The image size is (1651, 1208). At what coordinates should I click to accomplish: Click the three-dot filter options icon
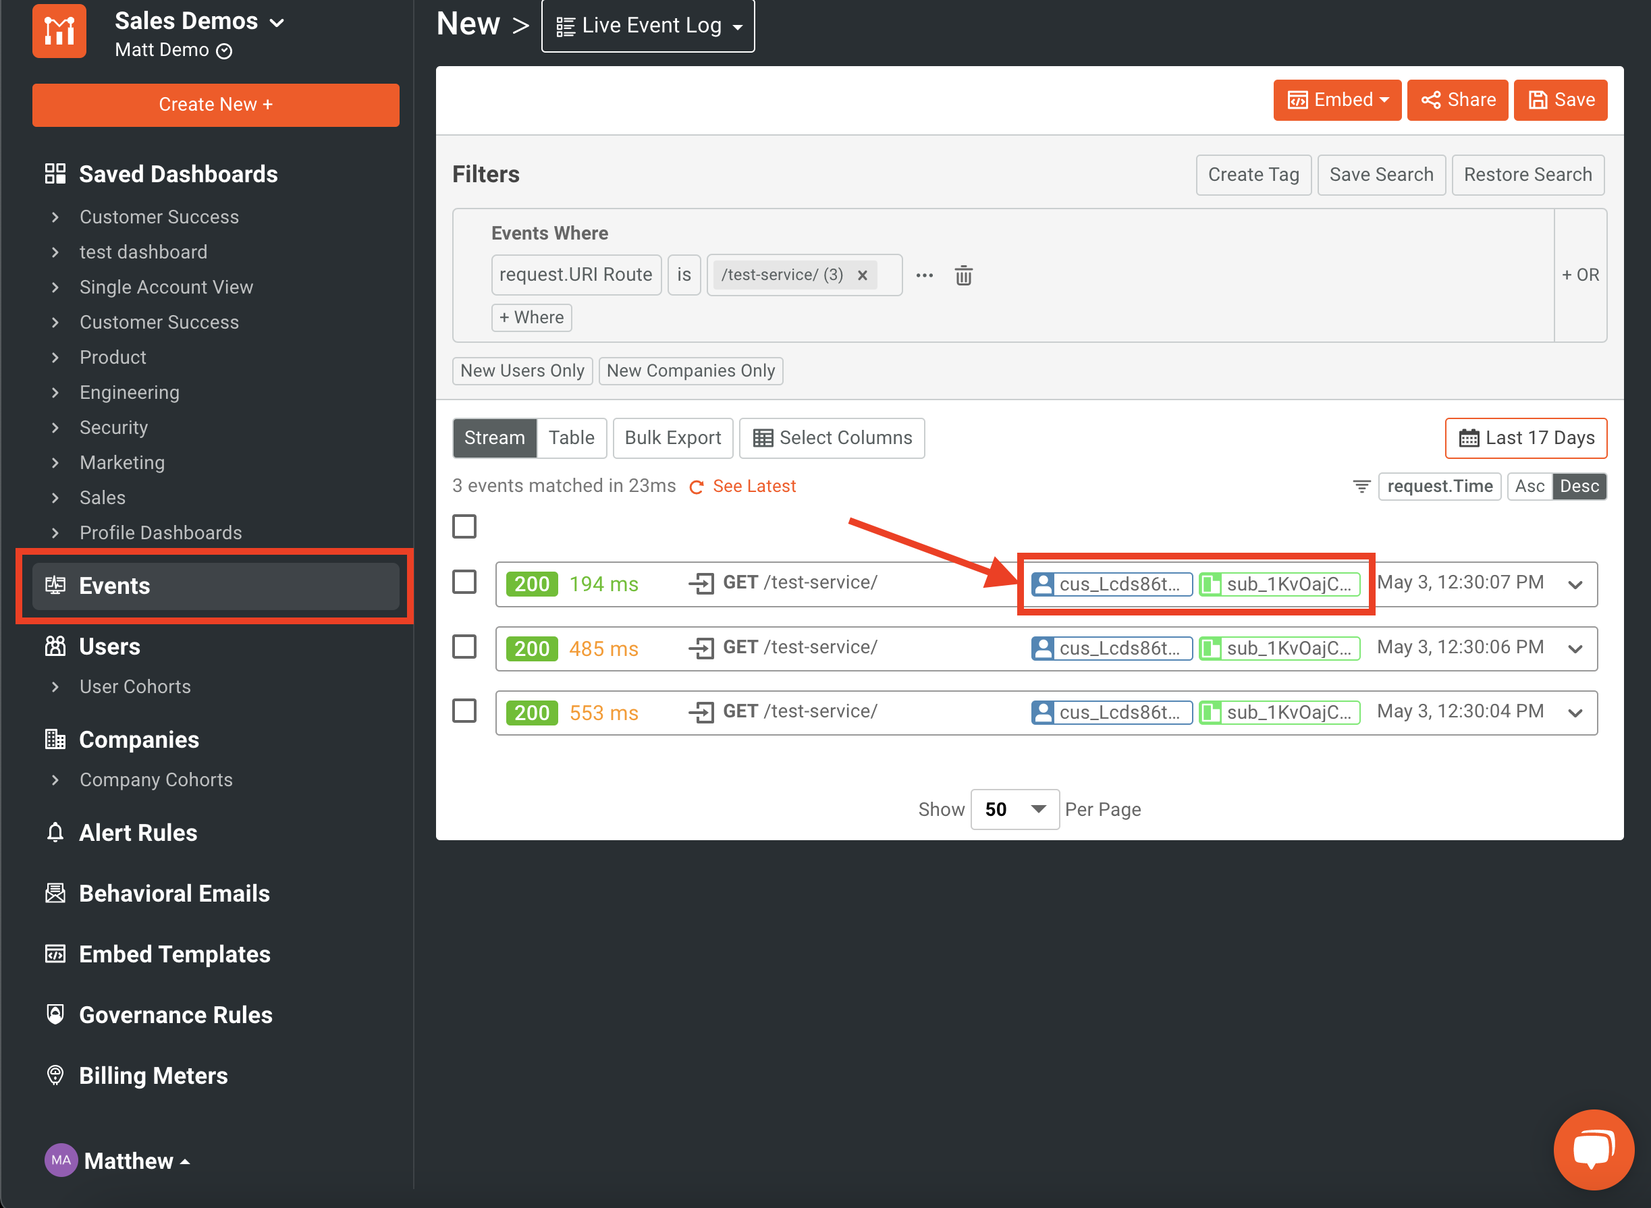924,275
